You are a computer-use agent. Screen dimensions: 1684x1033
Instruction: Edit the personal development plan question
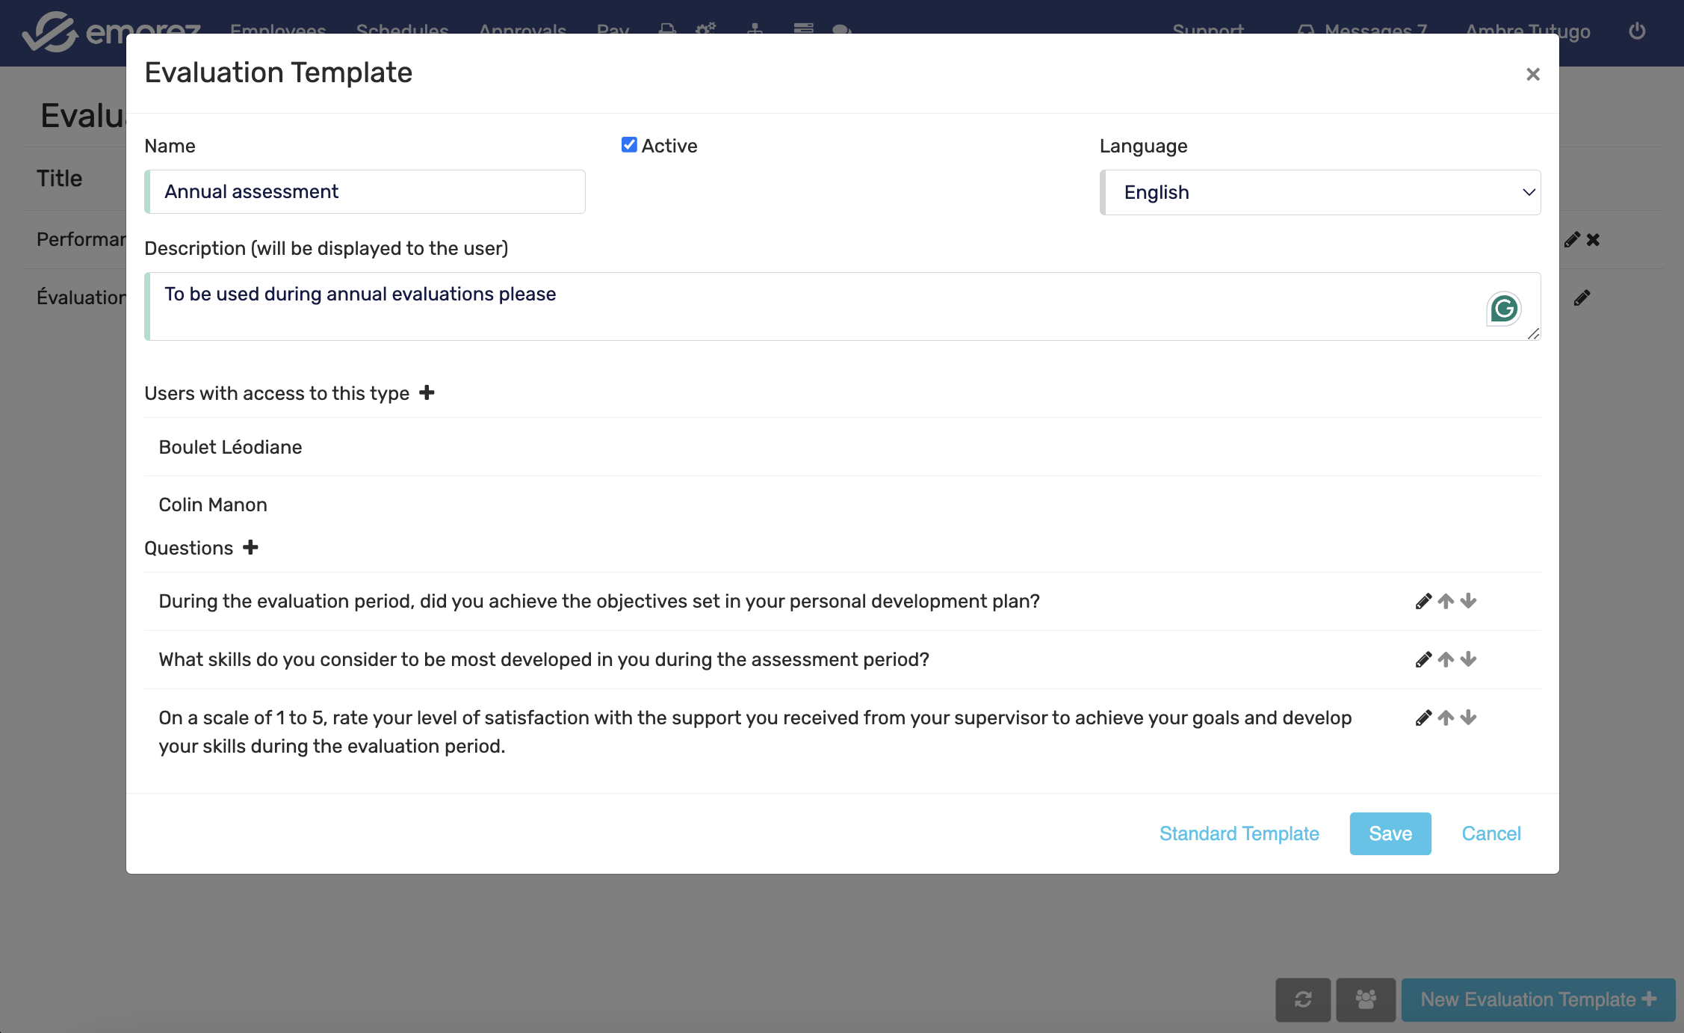pyautogui.click(x=1423, y=601)
